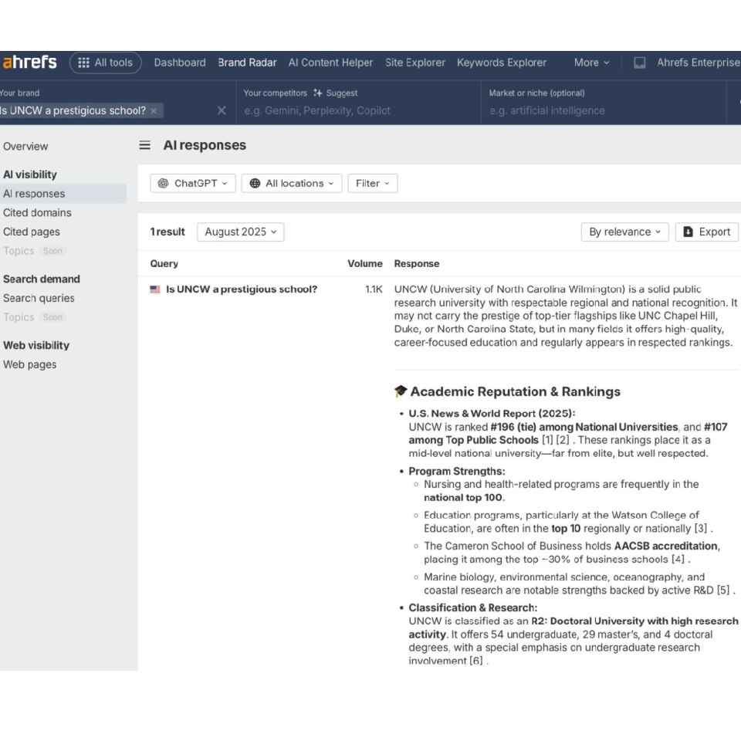Focus the Your competitors input field
Viewport: 741px width, 741px height.
pos(357,110)
